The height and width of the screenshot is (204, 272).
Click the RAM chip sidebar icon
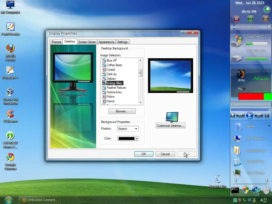click(241, 89)
